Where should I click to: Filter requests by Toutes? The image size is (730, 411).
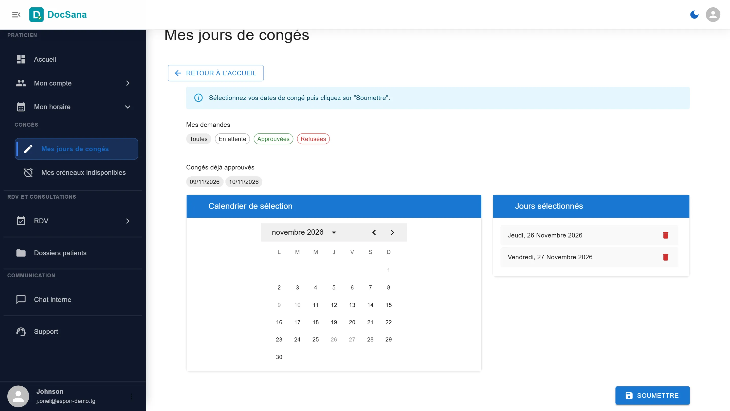pos(199,139)
